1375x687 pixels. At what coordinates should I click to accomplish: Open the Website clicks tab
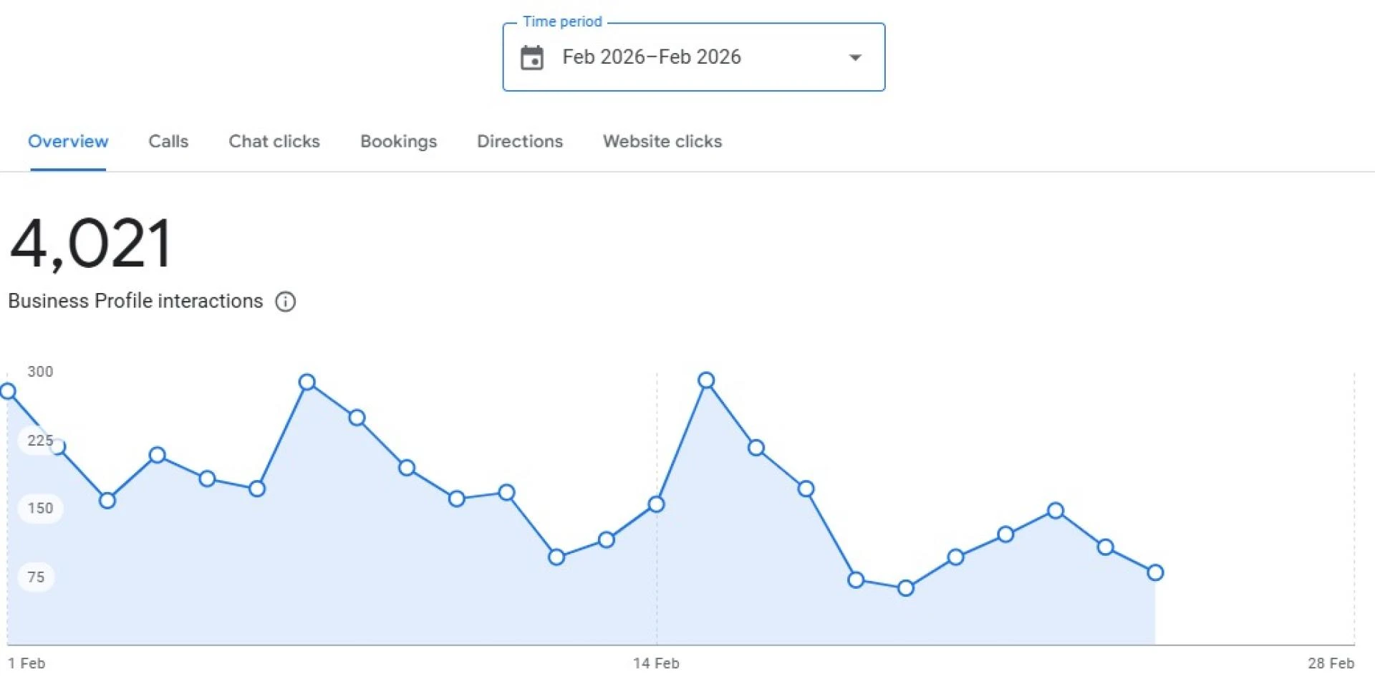pos(662,142)
